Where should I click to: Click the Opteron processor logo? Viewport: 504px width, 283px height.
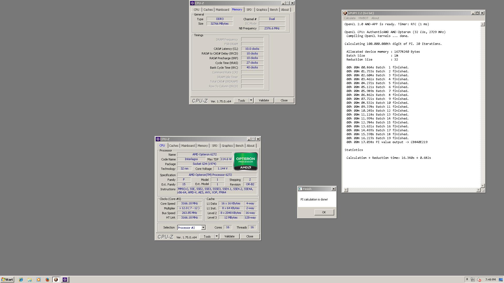click(x=245, y=161)
